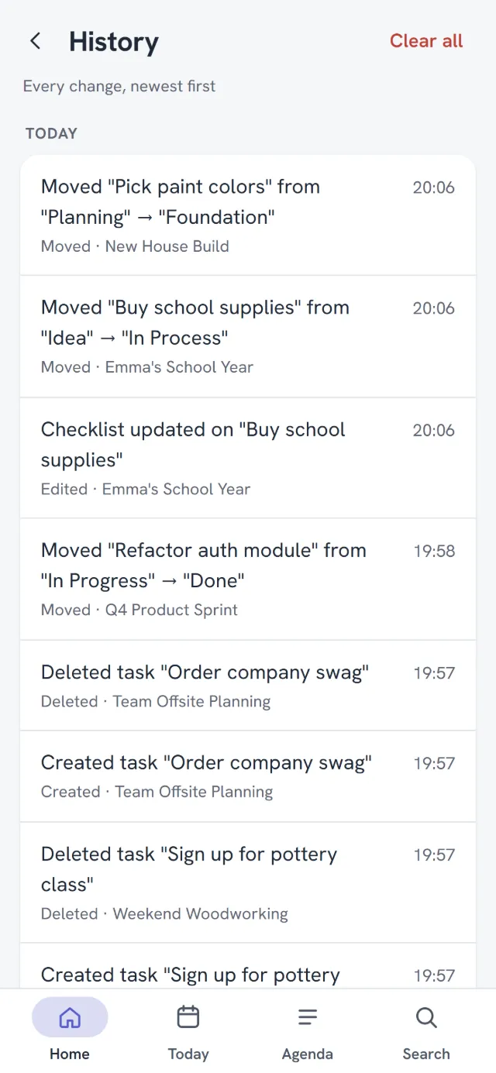Select Deleted task "Order company swag" entry
This screenshot has height=1073, width=496.
click(x=248, y=686)
